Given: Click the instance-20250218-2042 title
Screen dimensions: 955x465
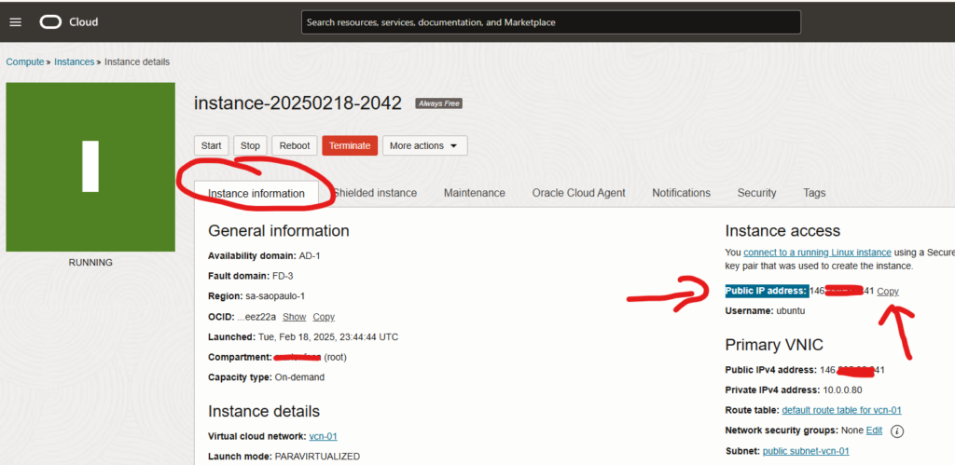Looking at the screenshot, I should coord(298,103).
